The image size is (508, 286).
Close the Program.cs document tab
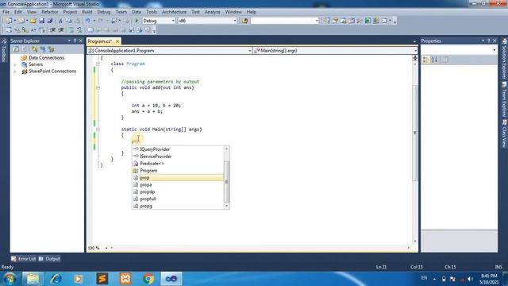pos(117,41)
